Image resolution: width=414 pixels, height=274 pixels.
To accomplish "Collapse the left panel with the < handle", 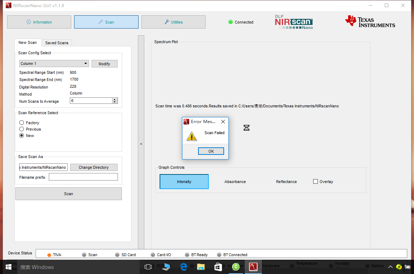I will pyautogui.click(x=141, y=144).
